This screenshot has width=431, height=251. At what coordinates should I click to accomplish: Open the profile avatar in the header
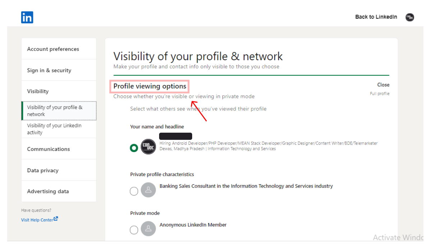tap(409, 17)
